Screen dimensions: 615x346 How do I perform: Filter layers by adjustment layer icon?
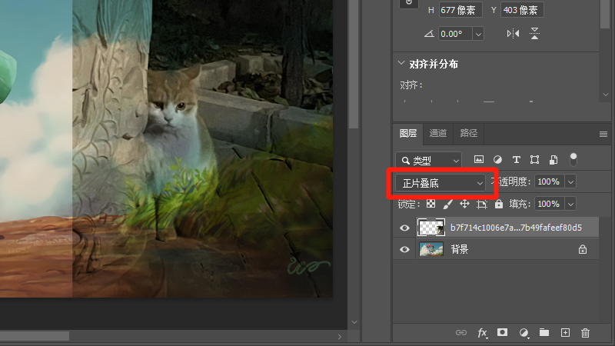tap(497, 160)
